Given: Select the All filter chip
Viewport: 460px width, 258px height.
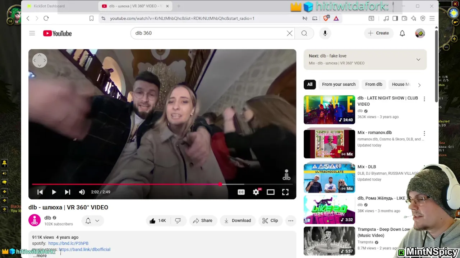Looking at the screenshot, I should coord(310,85).
